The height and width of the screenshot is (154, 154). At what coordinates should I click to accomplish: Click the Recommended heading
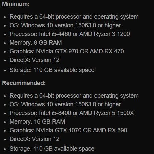coord(24,83)
